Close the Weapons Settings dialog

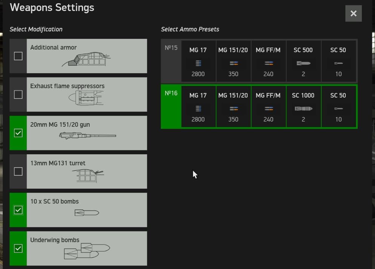(353, 13)
